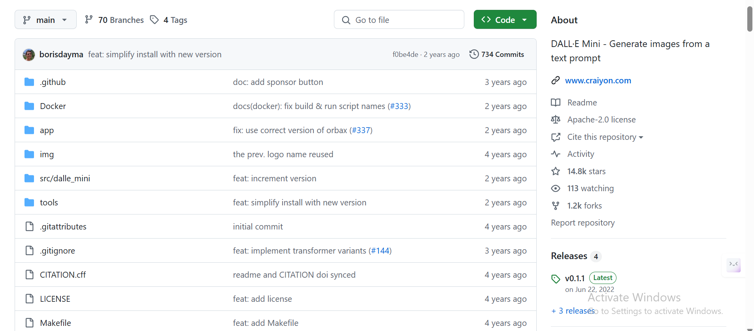Open the .gitattributes file
754x331 pixels.
pyautogui.click(x=63, y=227)
